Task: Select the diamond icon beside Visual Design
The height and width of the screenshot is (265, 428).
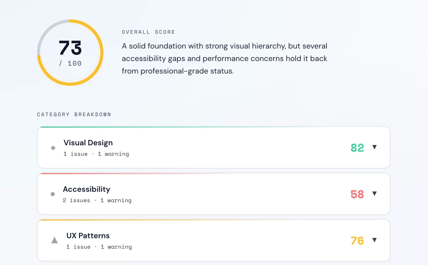Action: coord(53,148)
